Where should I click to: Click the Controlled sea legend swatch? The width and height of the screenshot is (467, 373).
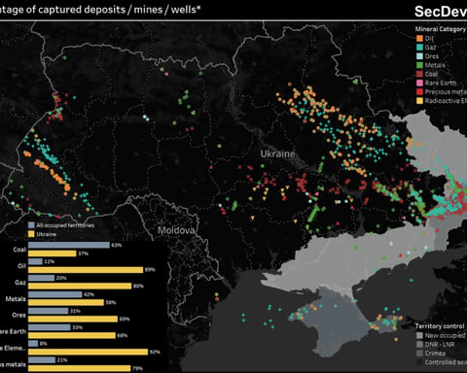419,362
